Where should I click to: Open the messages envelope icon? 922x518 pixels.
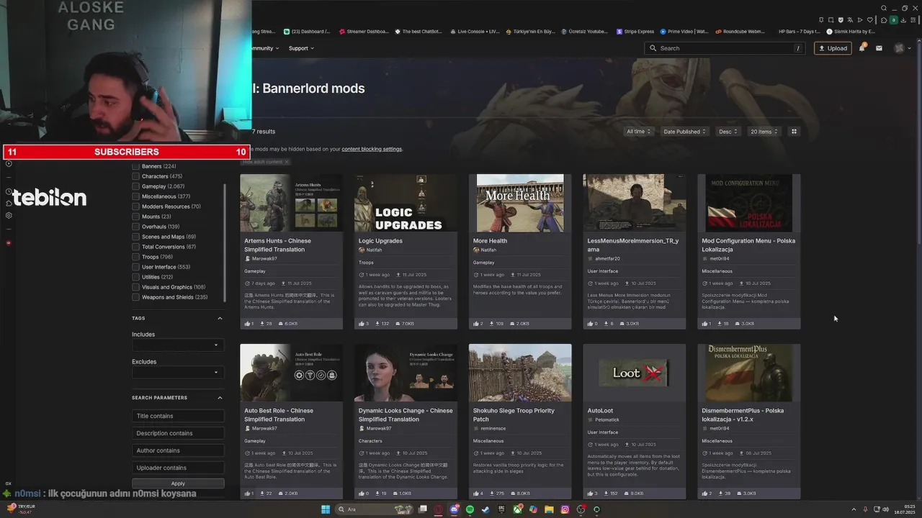click(x=879, y=48)
